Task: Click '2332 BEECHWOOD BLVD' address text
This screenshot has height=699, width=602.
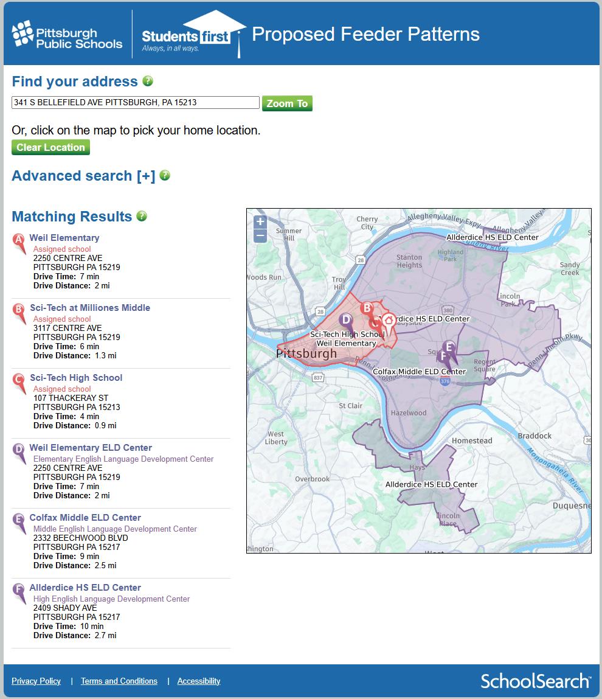Action: pyautogui.click(x=81, y=538)
